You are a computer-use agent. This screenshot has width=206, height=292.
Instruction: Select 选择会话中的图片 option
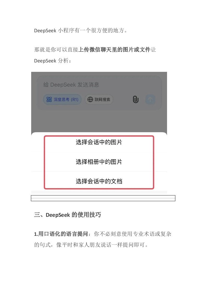(x=99, y=142)
